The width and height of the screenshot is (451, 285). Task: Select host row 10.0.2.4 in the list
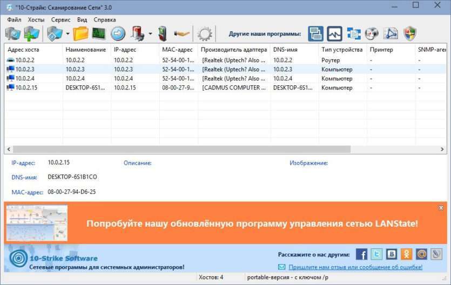[x=226, y=78]
